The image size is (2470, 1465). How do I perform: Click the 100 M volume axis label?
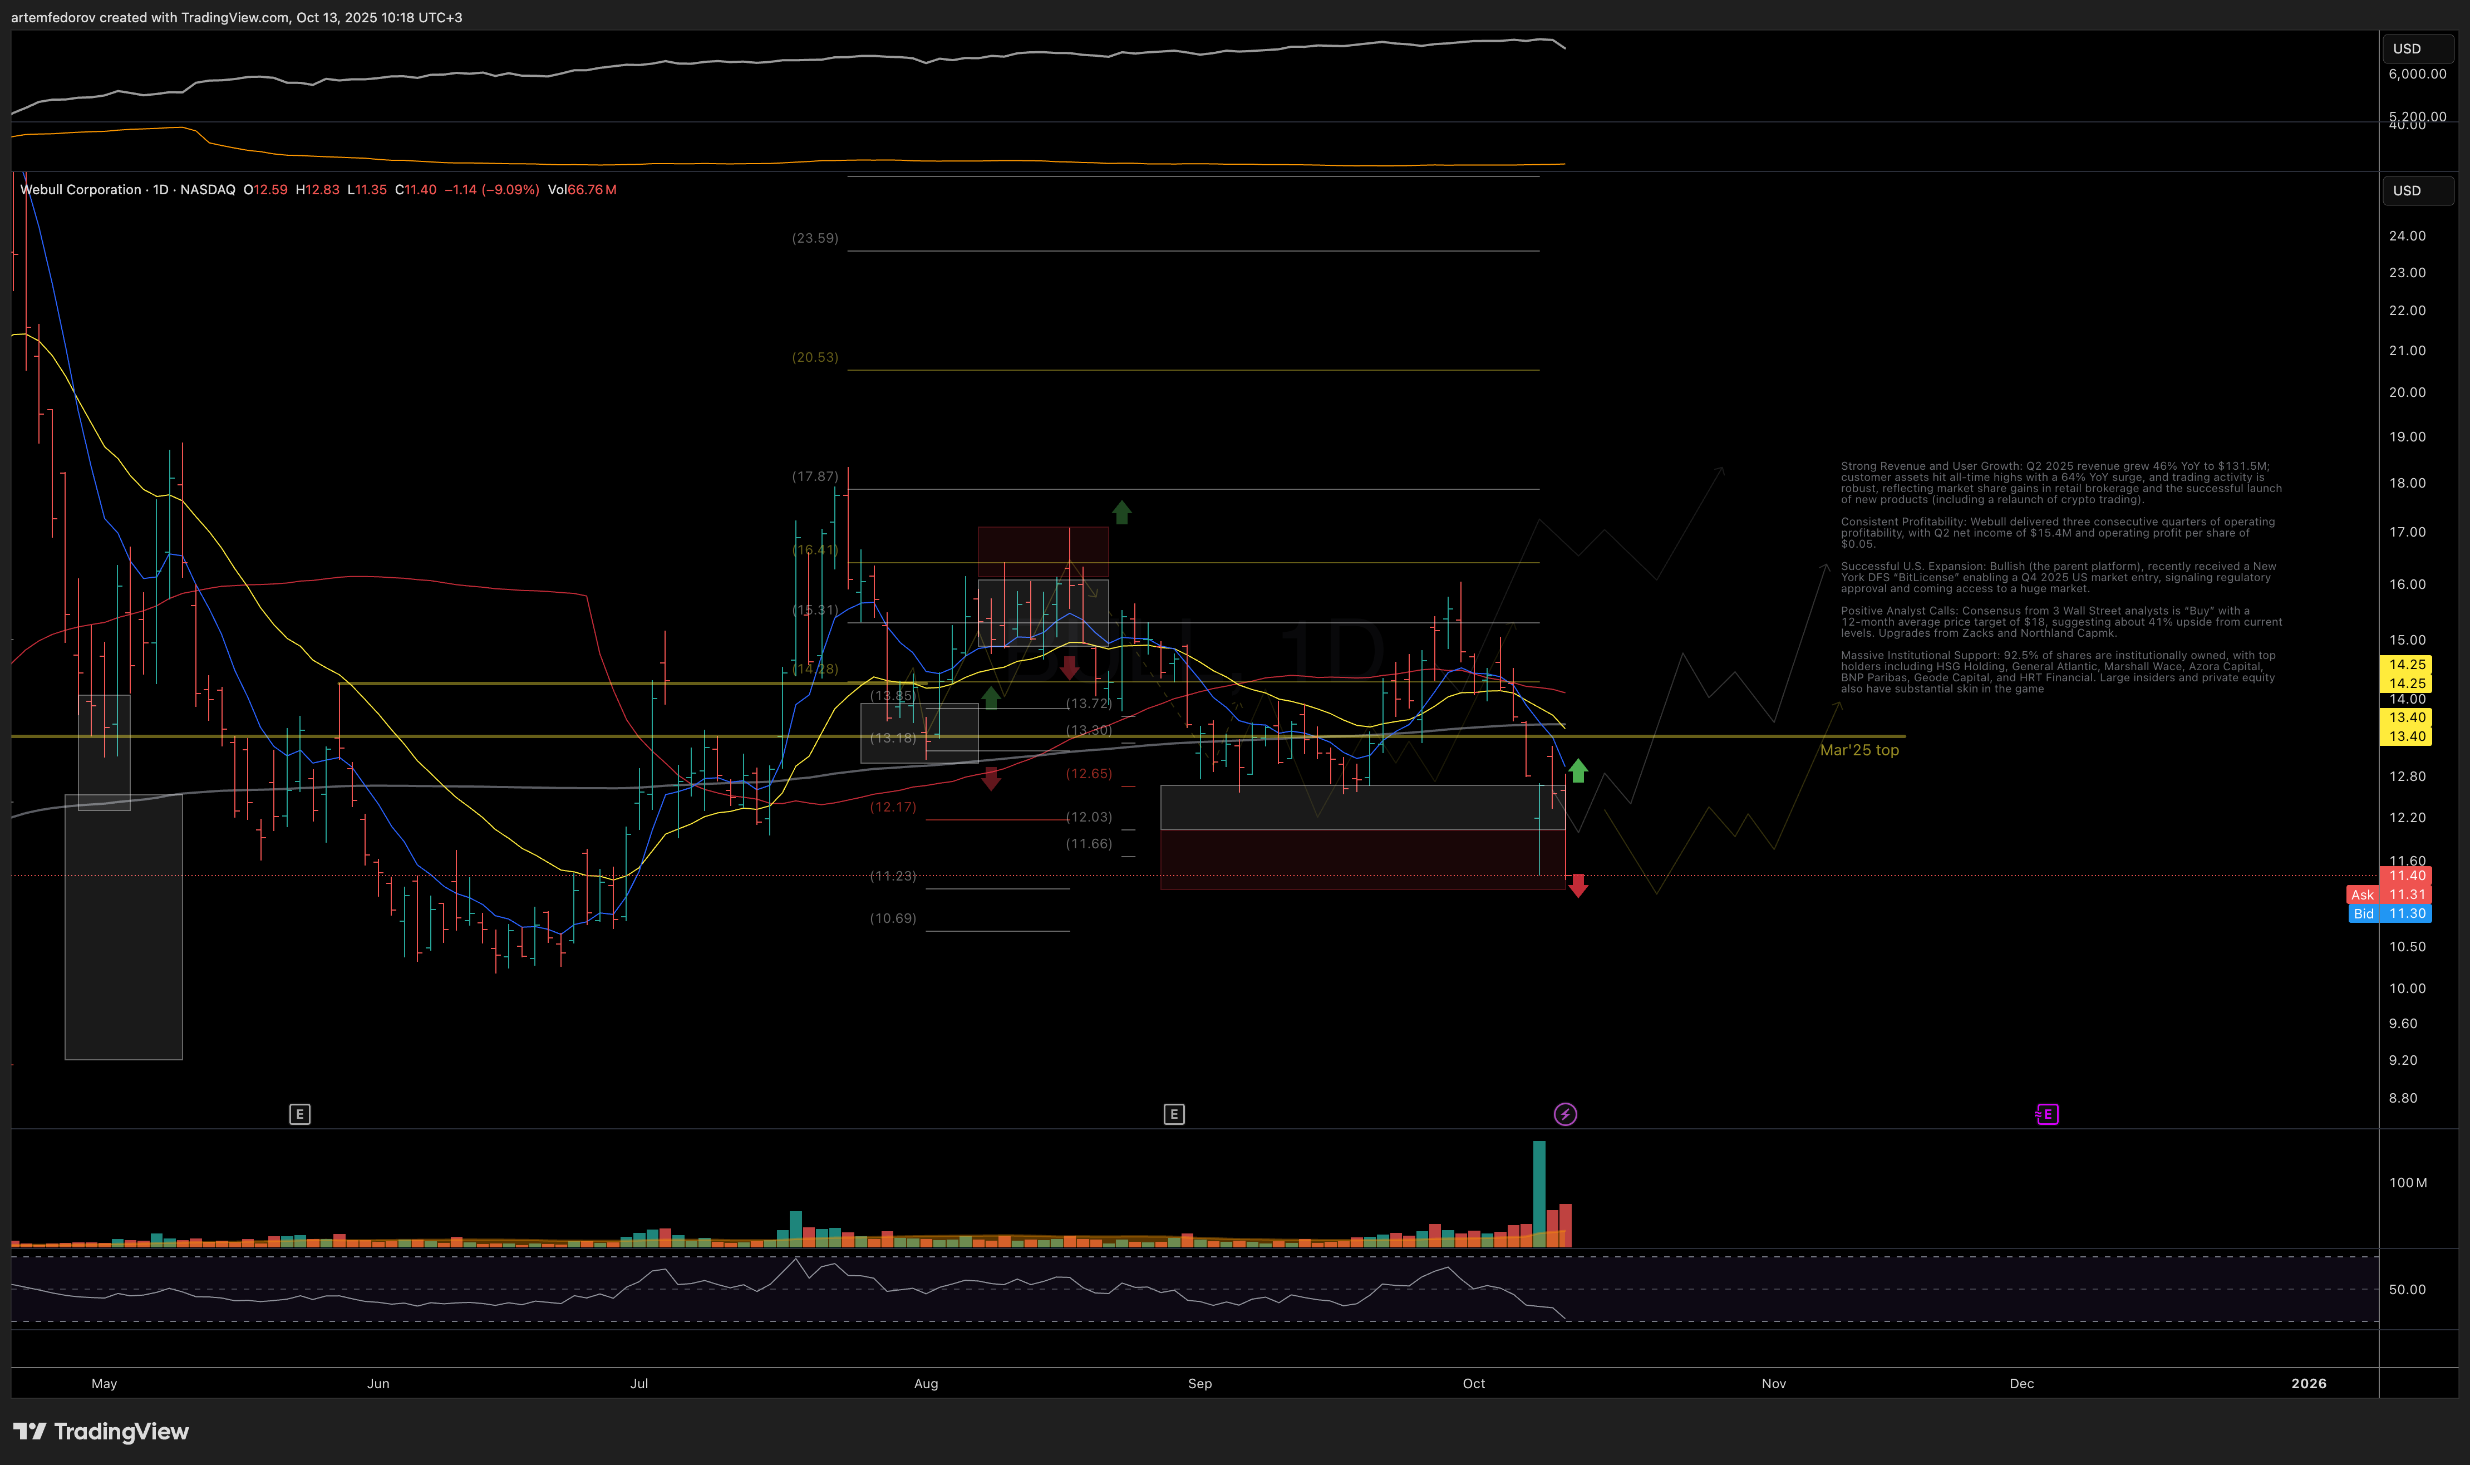pyautogui.click(x=2408, y=1183)
